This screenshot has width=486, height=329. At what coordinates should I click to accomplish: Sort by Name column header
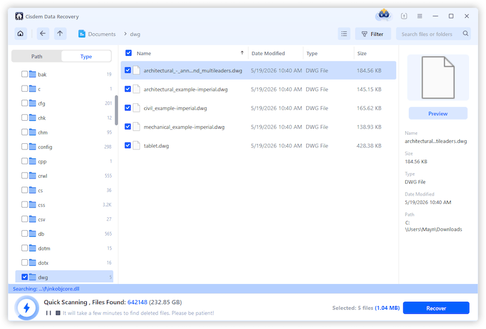(x=144, y=53)
